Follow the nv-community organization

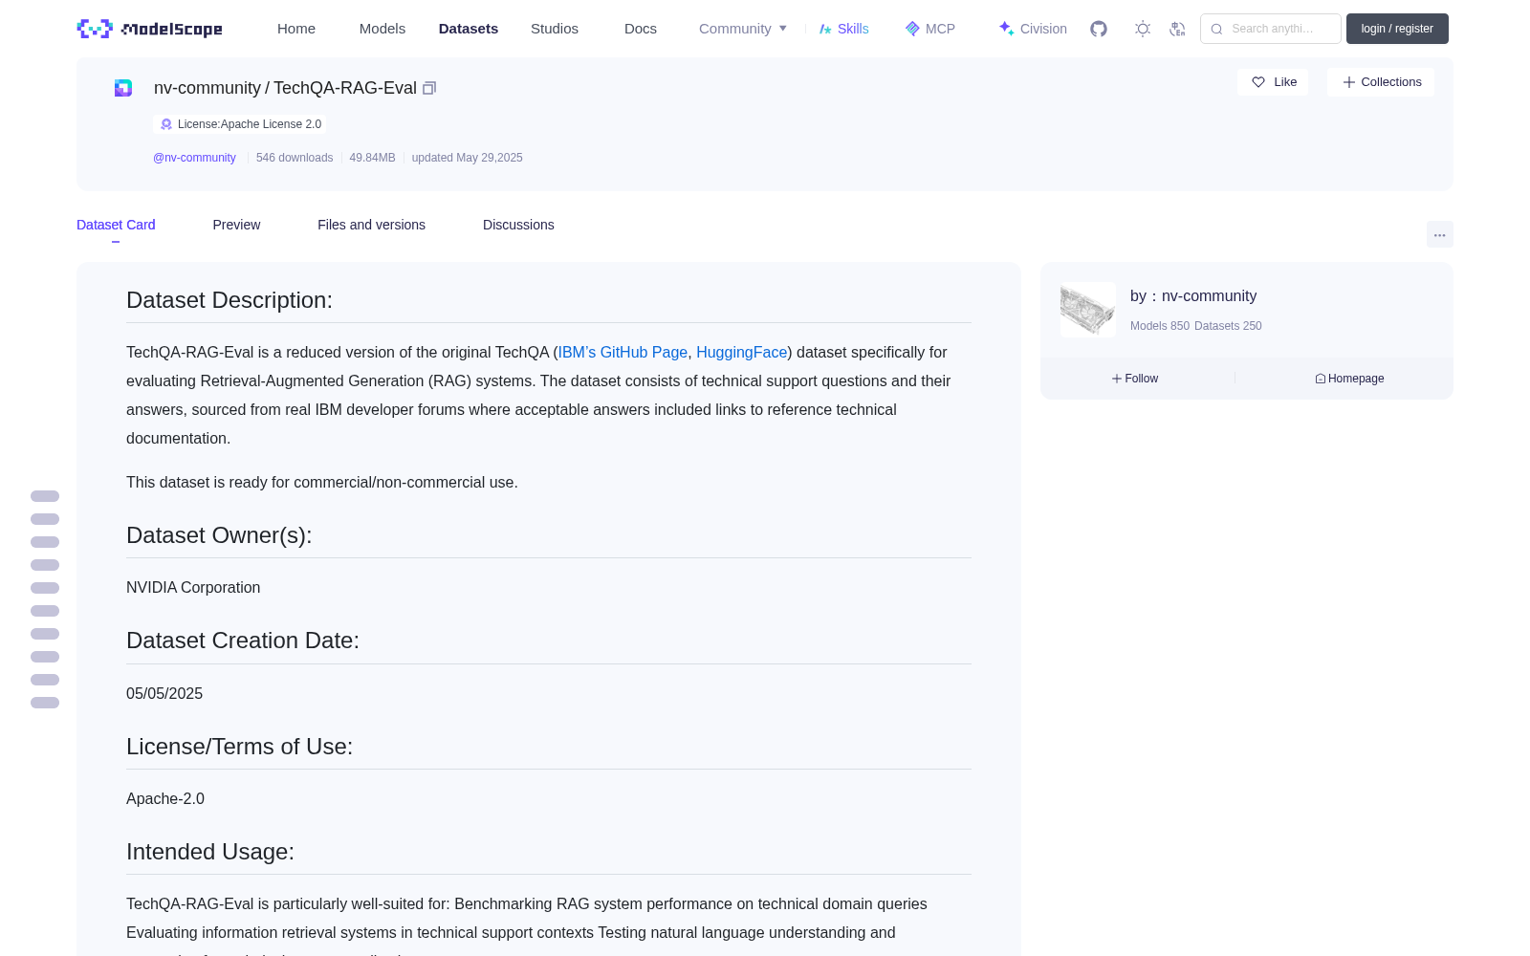1135,379
